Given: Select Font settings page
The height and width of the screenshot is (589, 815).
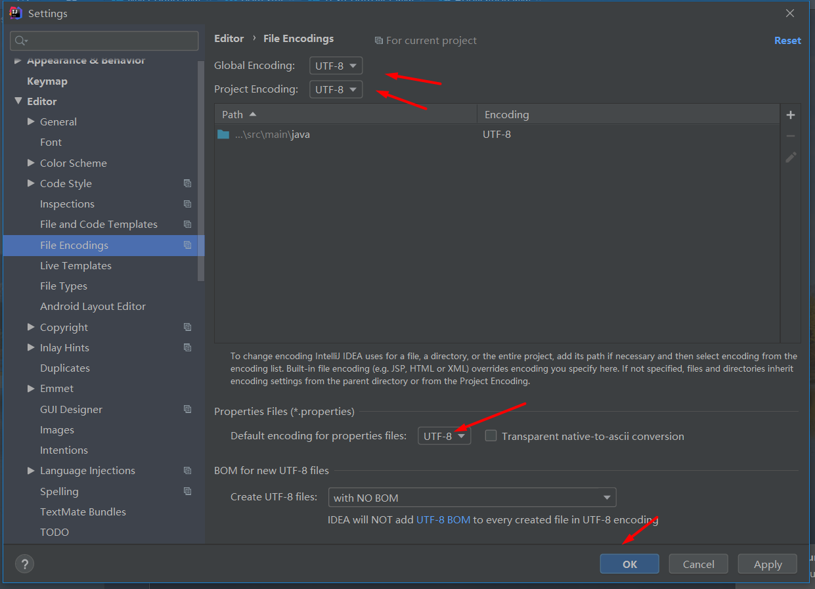Looking at the screenshot, I should pos(51,142).
